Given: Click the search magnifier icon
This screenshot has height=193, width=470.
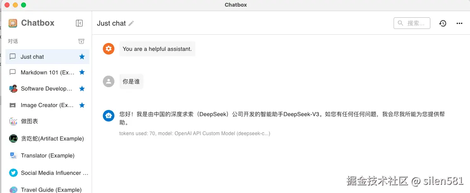Looking at the screenshot, I should coord(401,23).
